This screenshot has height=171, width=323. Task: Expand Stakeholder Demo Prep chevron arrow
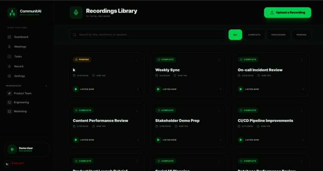220,140
